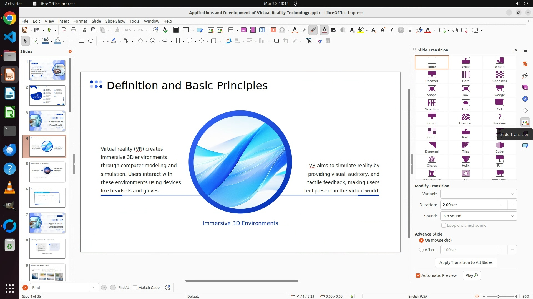Image resolution: width=533 pixels, height=299 pixels.
Task: Disable the Automatic Preview checkbox
Action: pyautogui.click(x=418, y=275)
